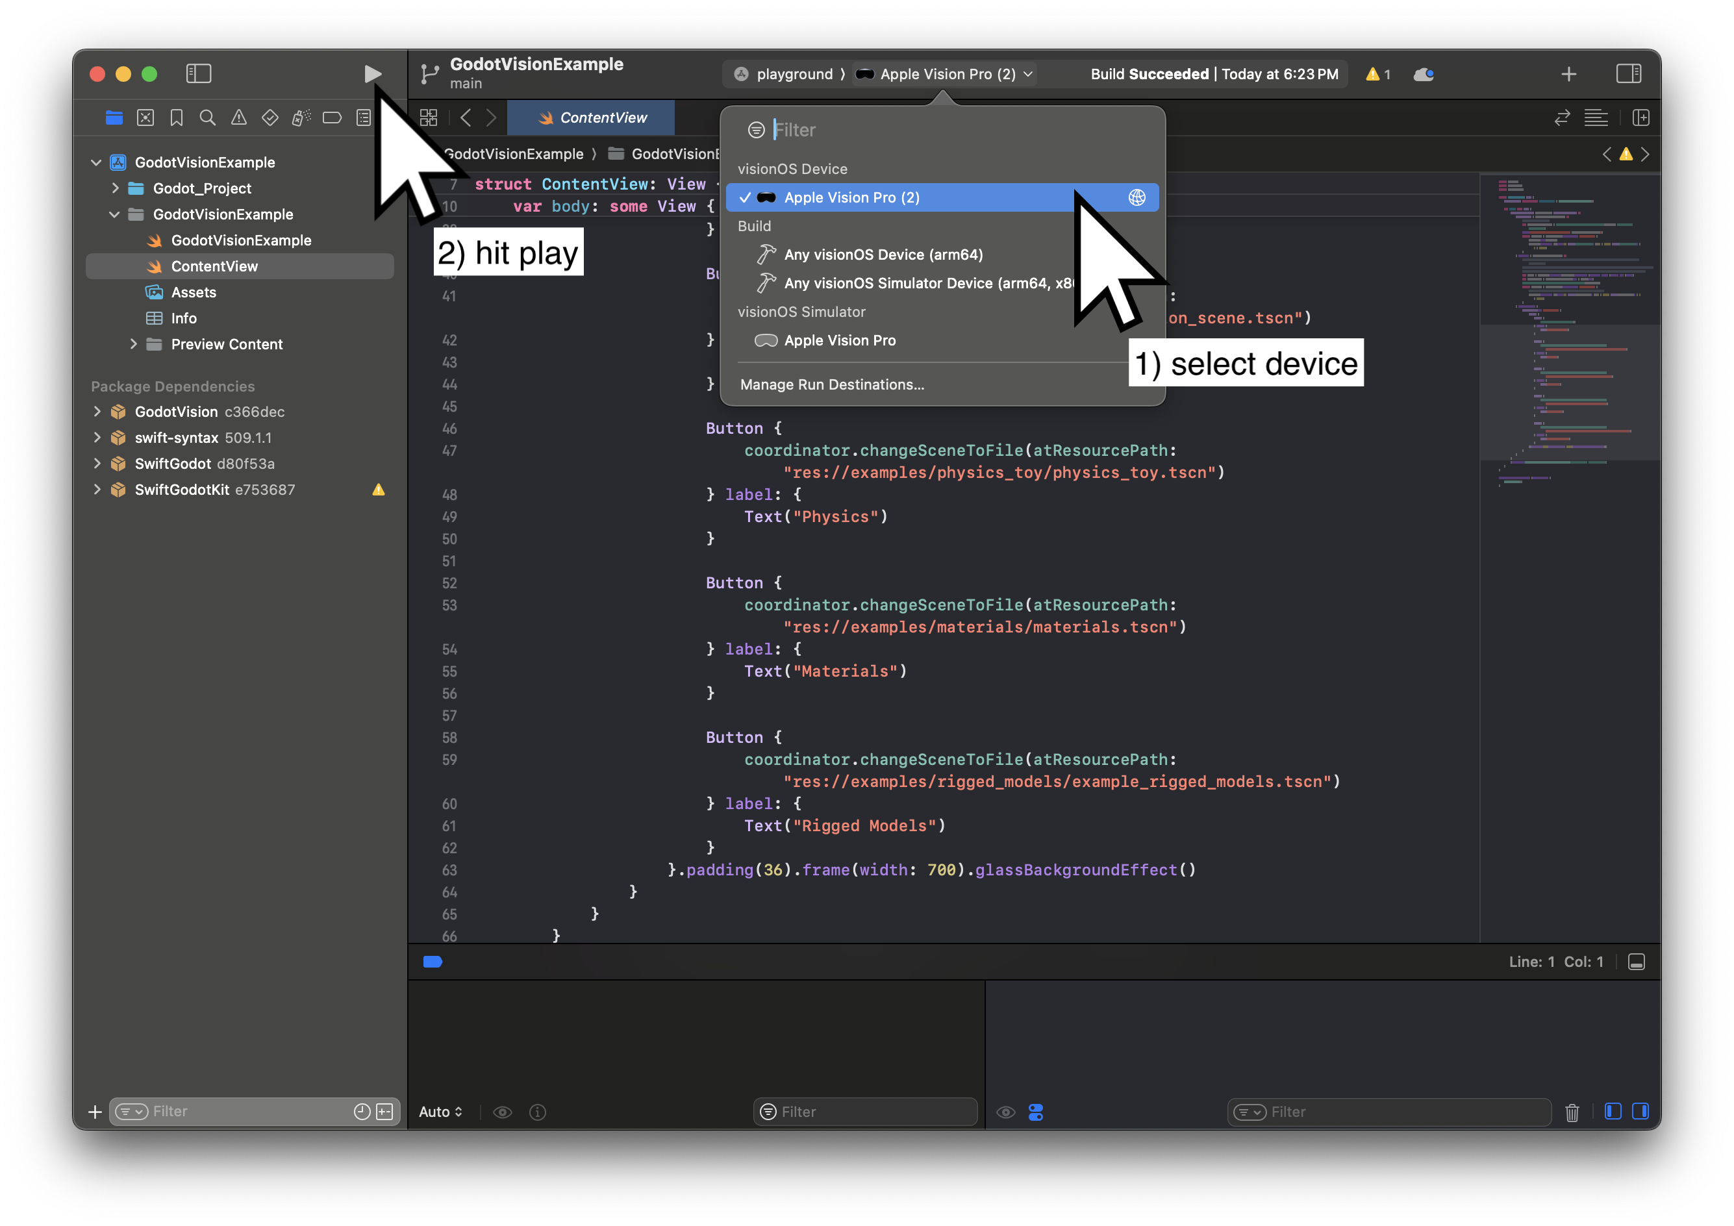Select Apple Vision Pro simulator destination

(x=839, y=340)
